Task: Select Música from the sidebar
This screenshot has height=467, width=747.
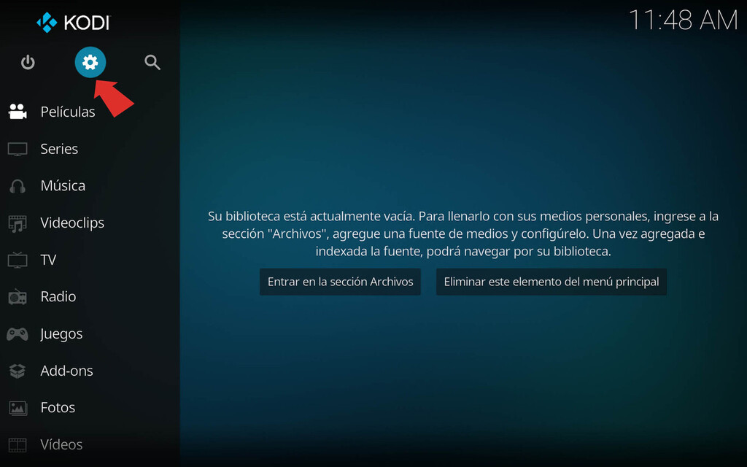Action: click(62, 185)
